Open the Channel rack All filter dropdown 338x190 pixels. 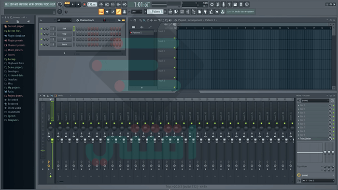(64, 20)
